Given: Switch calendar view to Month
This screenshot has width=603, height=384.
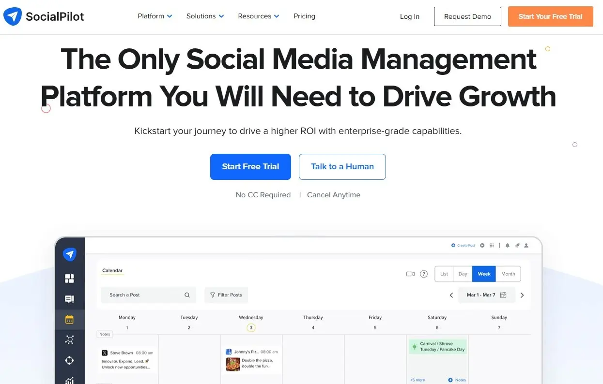Looking at the screenshot, I should (x=508, y=274).
